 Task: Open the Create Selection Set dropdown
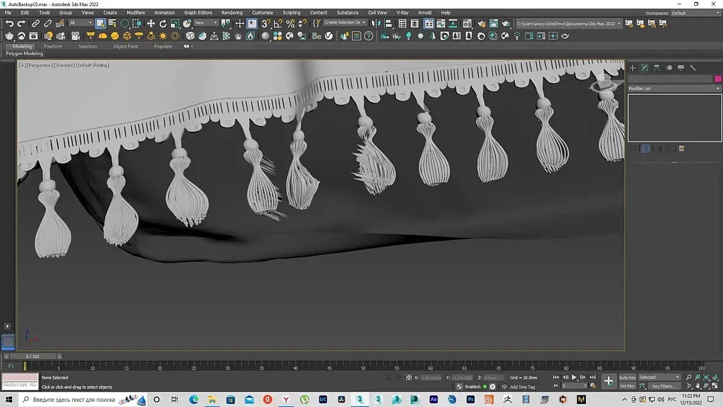click(345, 23)
